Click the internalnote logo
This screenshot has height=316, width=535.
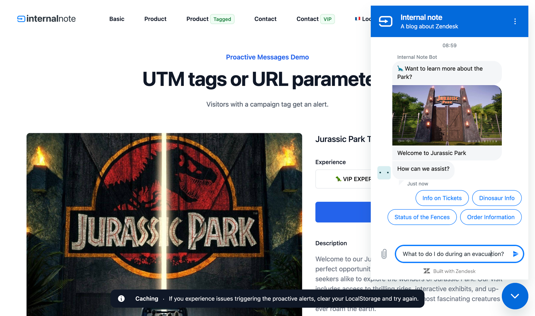pos(47,19)
